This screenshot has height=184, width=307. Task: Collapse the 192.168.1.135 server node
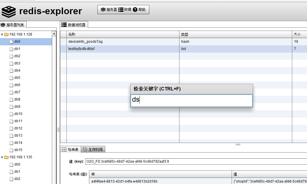pyautogui.click(x=2, y=157)
